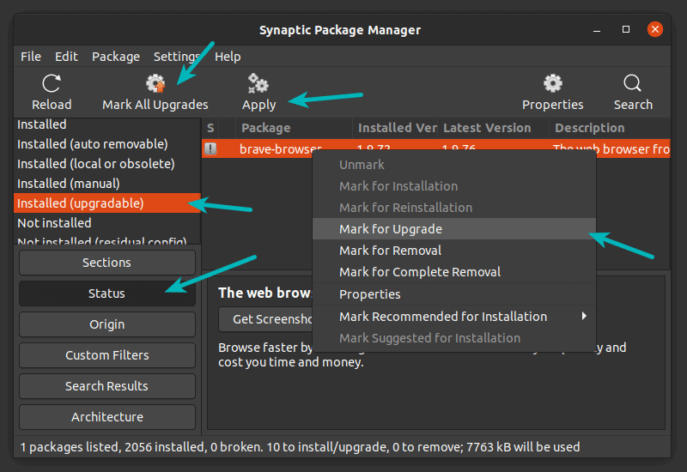The width and height of the screenshot is (687, 472).
Task: Select Mark for Removal option
Action: 390,251
